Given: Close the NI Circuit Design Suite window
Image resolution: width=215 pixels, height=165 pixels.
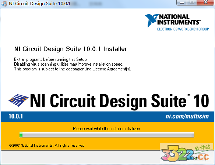Looking at the screenshot, I should 205,2.
